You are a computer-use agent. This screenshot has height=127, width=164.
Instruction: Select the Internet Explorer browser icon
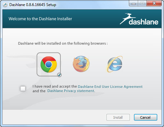pos(114,64)
